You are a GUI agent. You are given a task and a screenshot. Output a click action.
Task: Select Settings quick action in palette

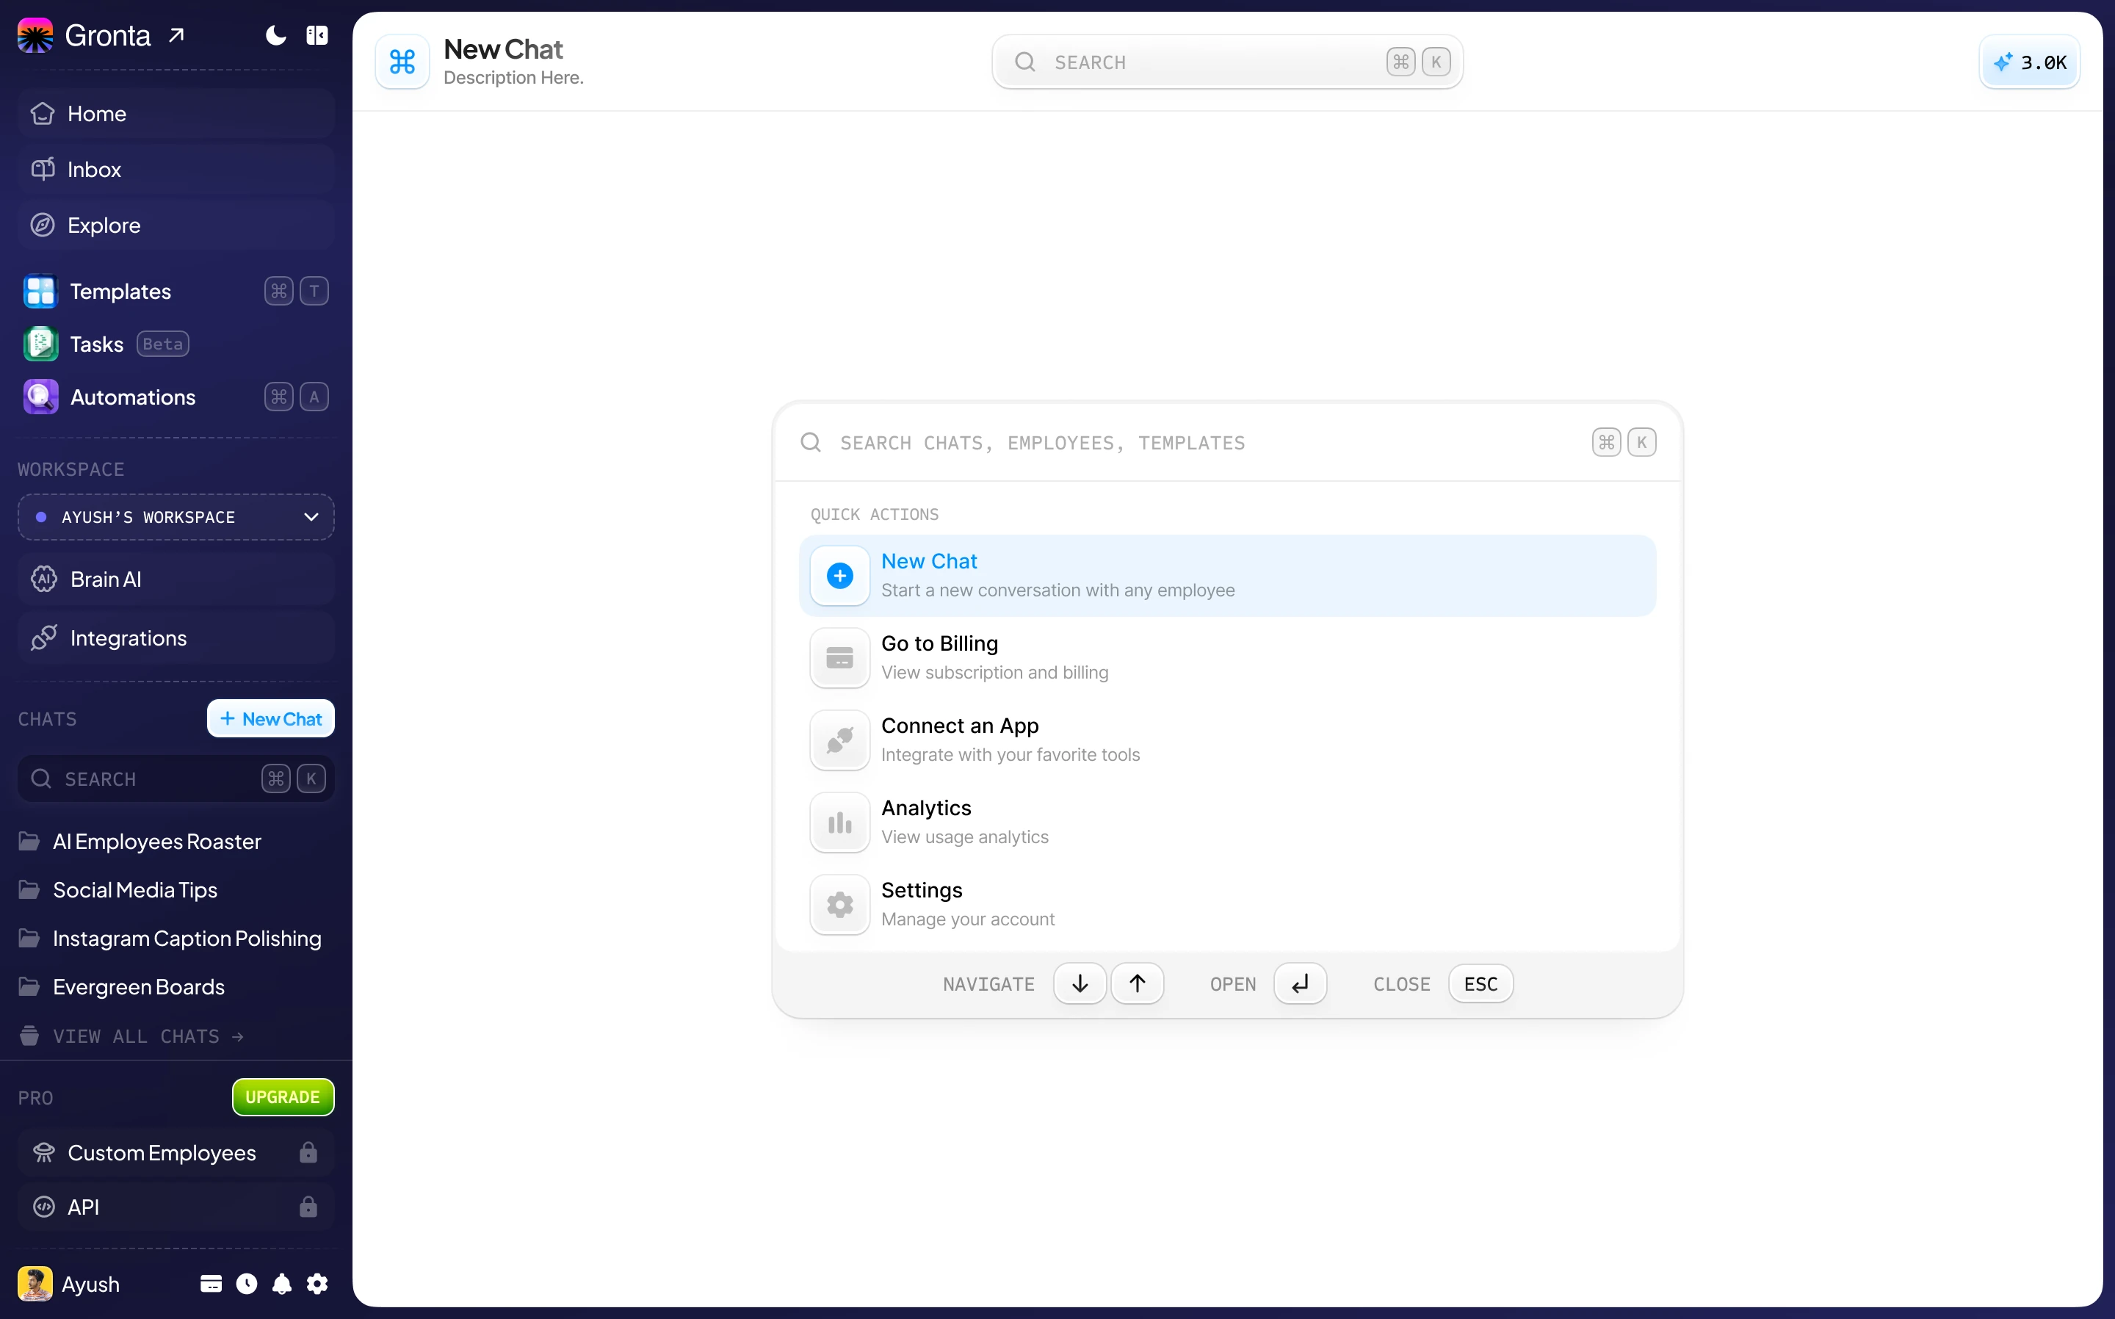[x=1227, y=905]
